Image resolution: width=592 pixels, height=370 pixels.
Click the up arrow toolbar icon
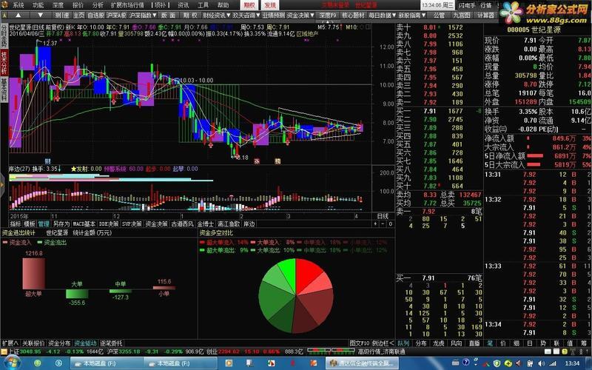tap(18, 15)
